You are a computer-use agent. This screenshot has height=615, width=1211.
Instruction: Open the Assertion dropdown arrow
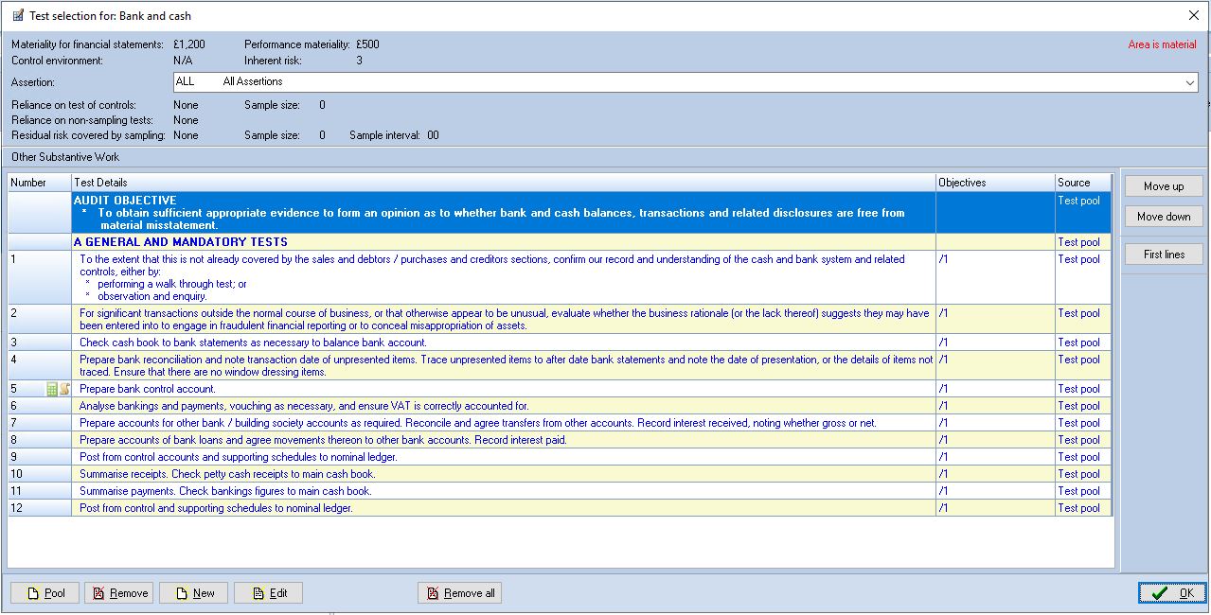(x=1190, y=82)
